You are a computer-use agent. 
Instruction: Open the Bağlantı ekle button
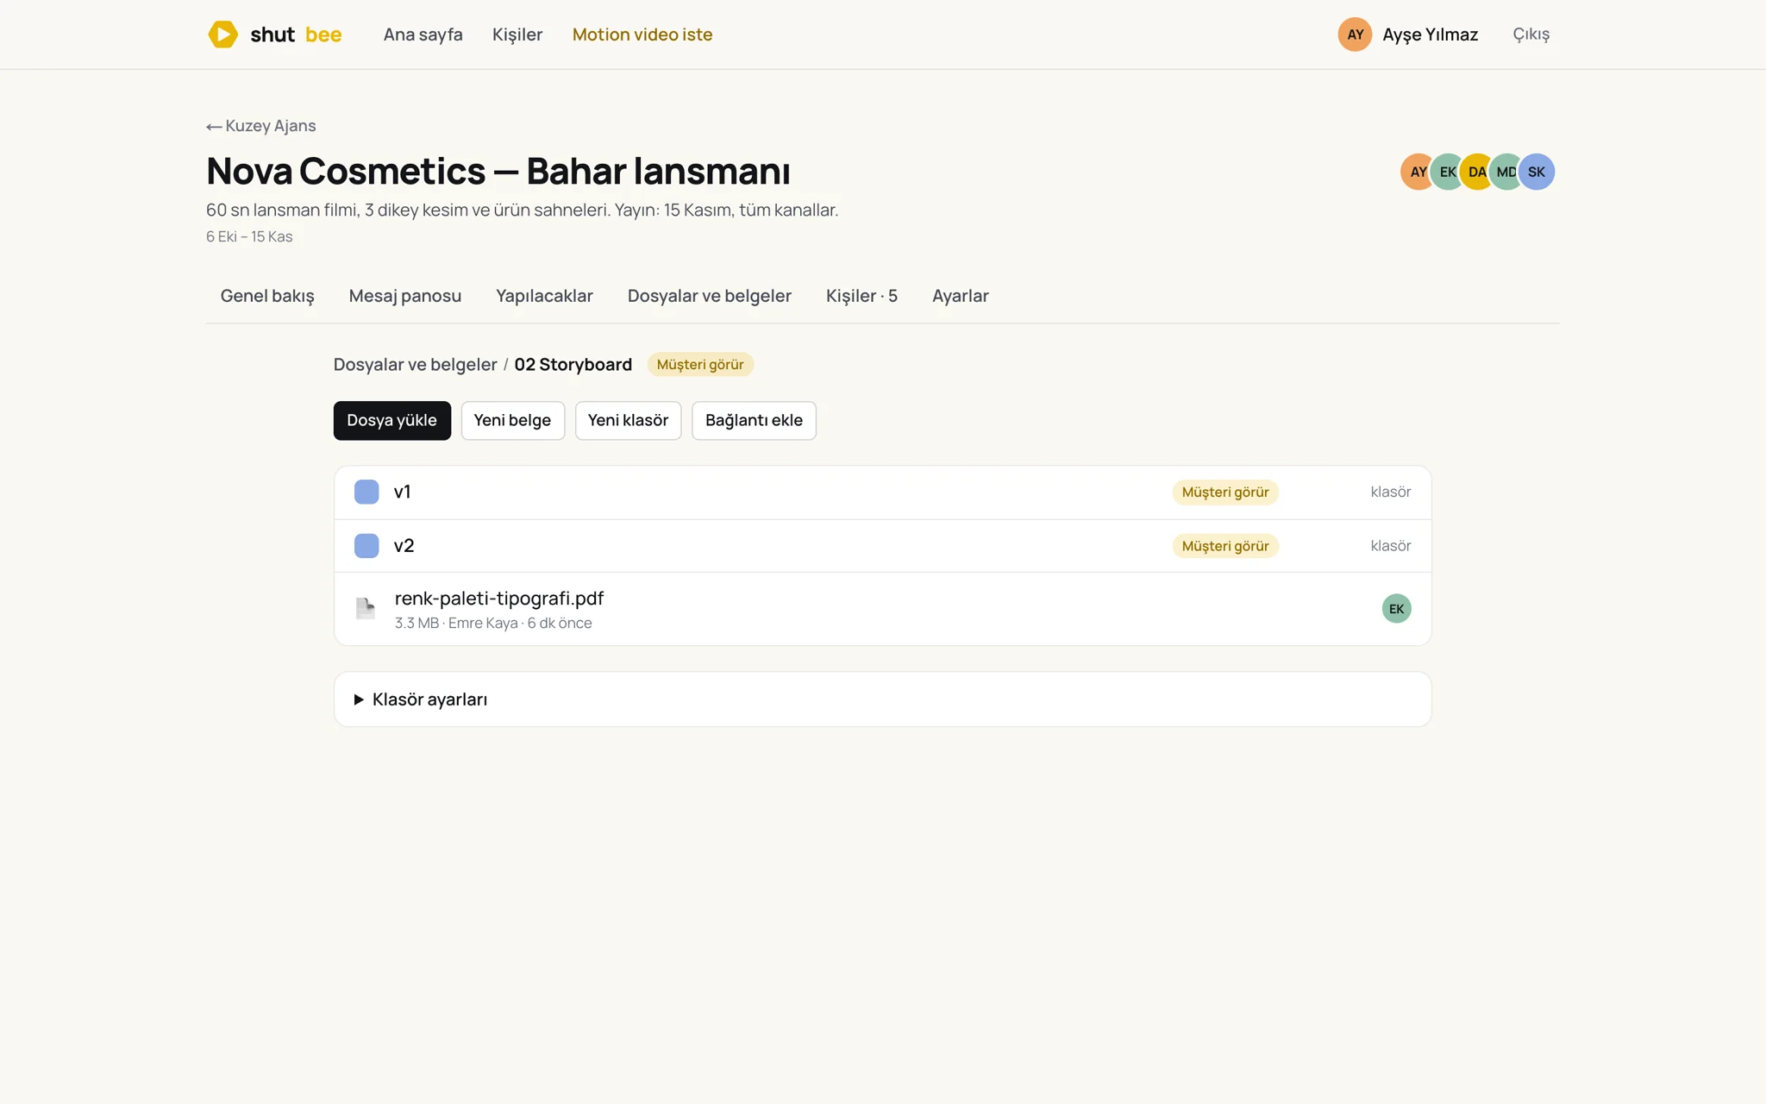pyautogui.click(x=754, y=420)
